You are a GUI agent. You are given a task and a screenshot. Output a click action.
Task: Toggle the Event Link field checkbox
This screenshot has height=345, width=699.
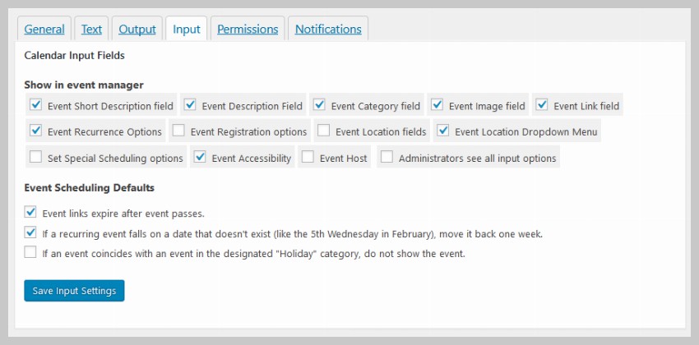pyautogui.click(x=542, y=105)
